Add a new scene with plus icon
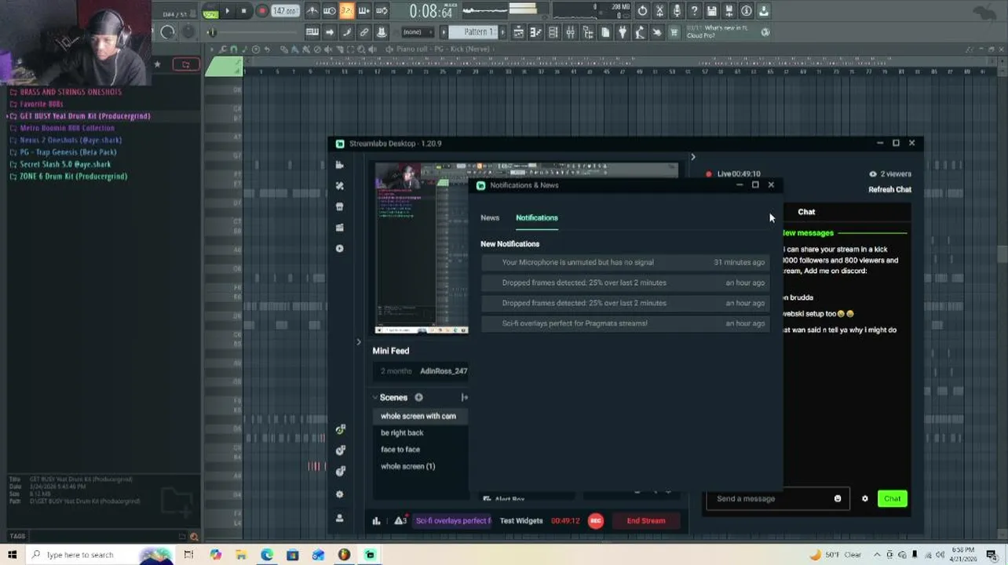1008x565 pixels. (418, 398)
